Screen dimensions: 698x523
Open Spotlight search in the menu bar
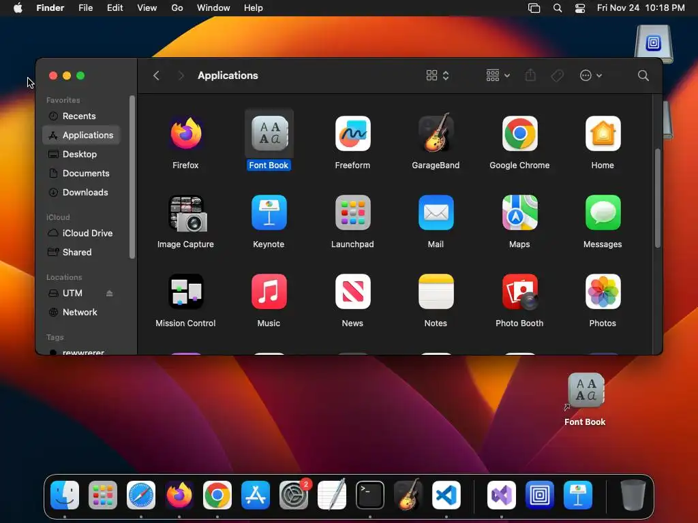pos(558,8)
